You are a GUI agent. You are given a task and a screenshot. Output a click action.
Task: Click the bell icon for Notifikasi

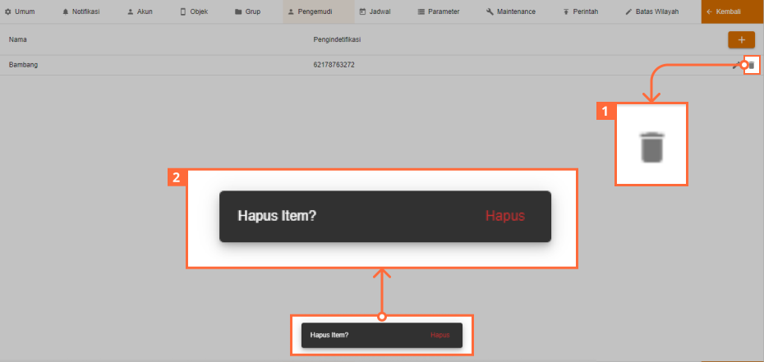66,12
